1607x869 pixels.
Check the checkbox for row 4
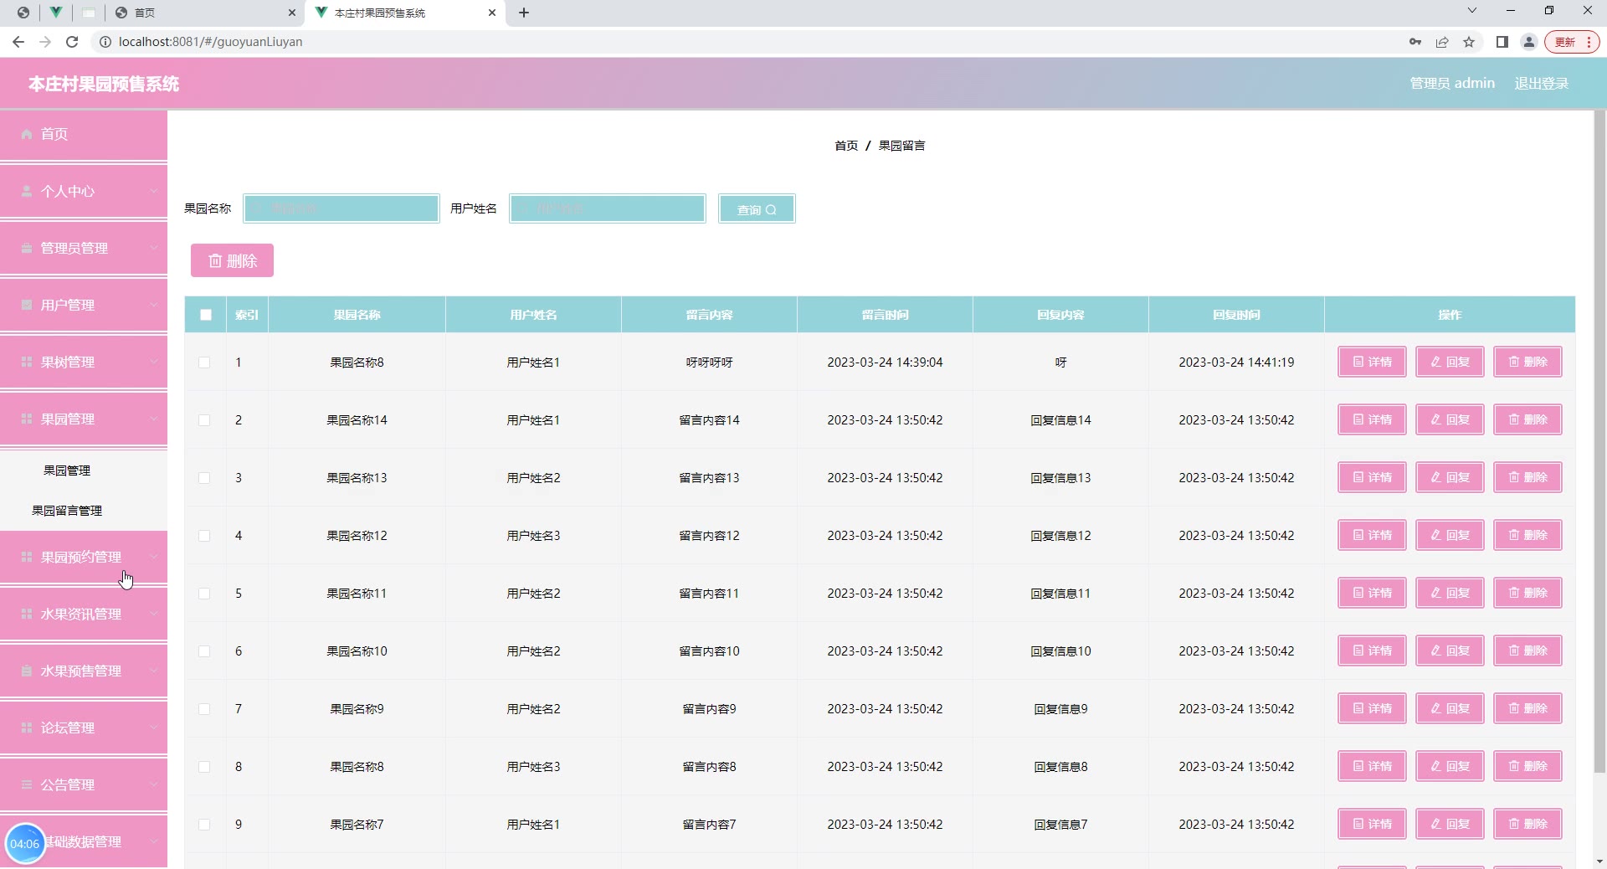click(204, 536)
